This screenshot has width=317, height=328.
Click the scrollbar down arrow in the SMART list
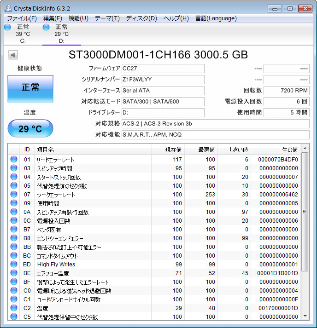click(x=304, y=316)
